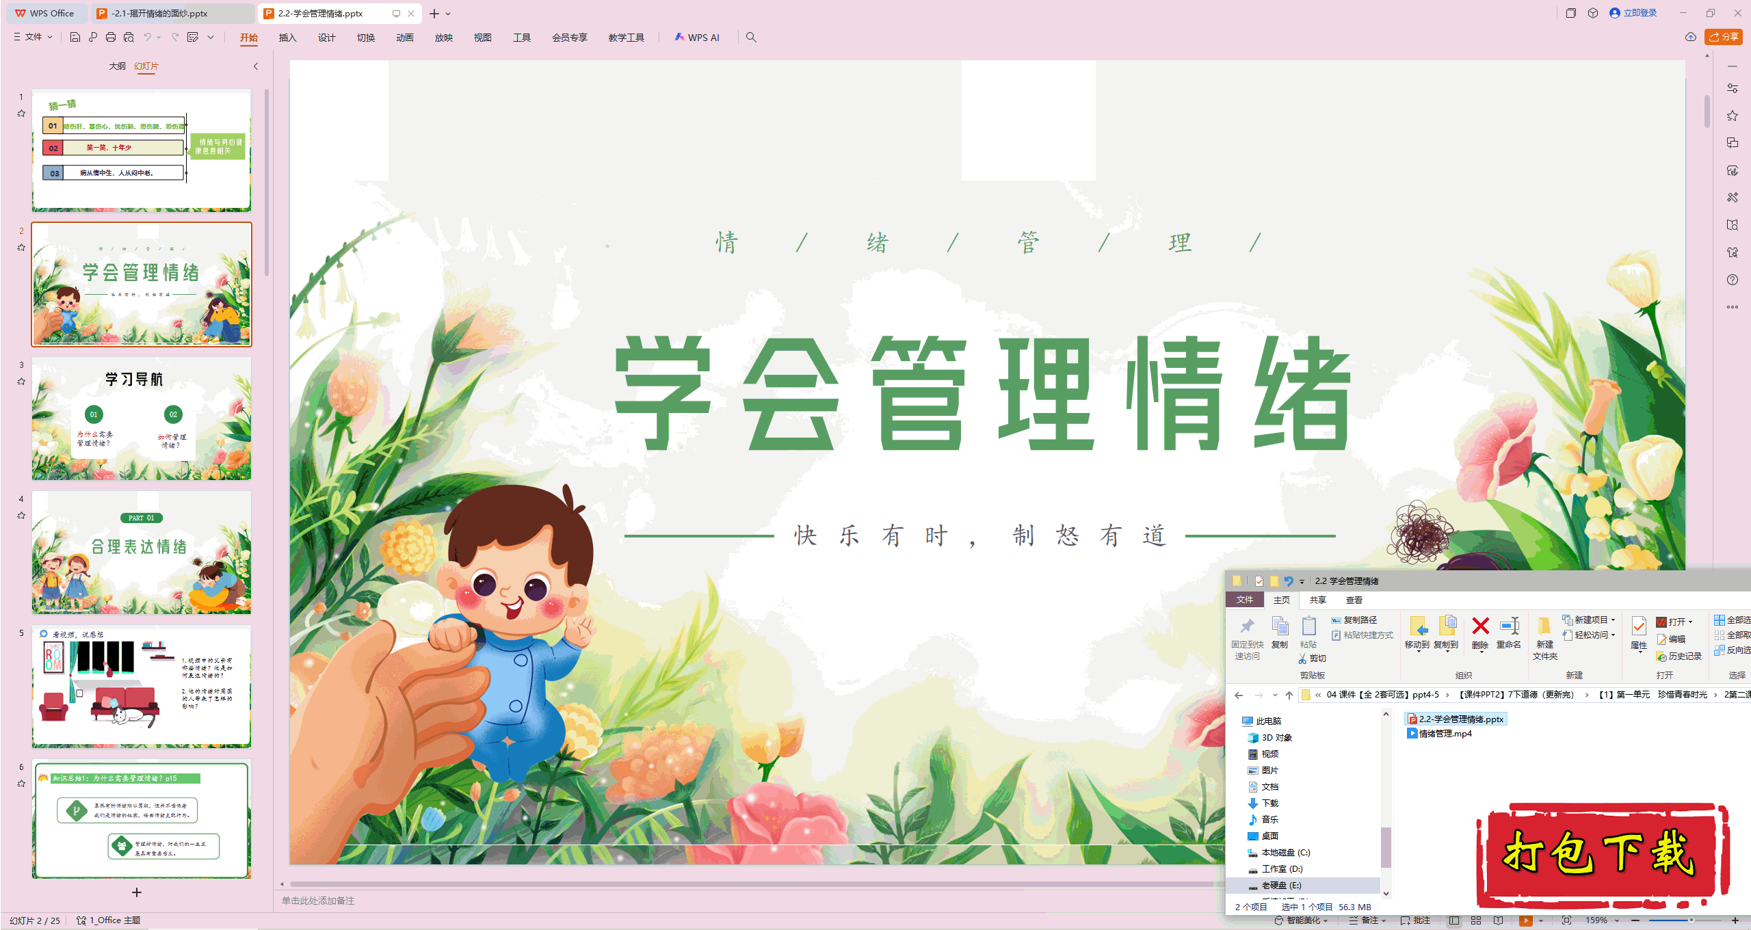Image resolution: width=1751 pixels, height=930 pixels.
Task: Click the Undo arrow icon in WPS
Action: click(x=147, y=38)
